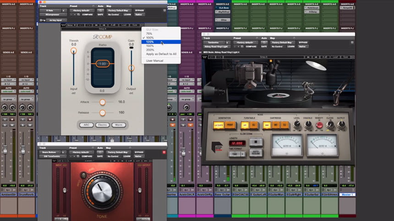This screenshot has height=221, width=394.
Task: Click the ToneCentric output fader handle
Action: [140, 190]
